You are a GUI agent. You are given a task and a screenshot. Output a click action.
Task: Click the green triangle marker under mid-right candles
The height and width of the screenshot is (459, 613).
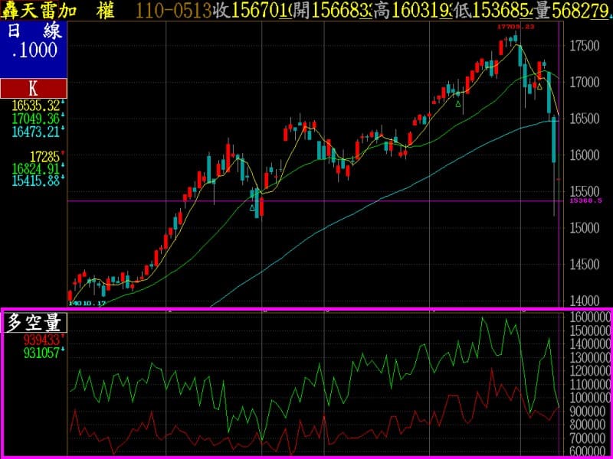point(458,103)
